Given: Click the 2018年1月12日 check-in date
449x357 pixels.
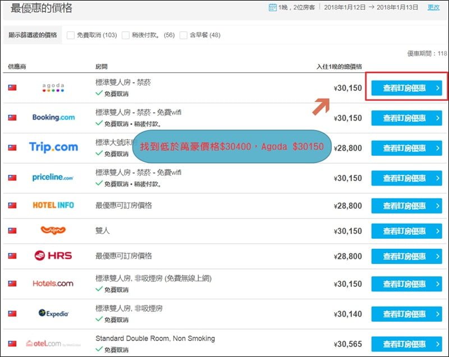Looking at the screenshot, I should pyautogui.click(x=345, y=7).
